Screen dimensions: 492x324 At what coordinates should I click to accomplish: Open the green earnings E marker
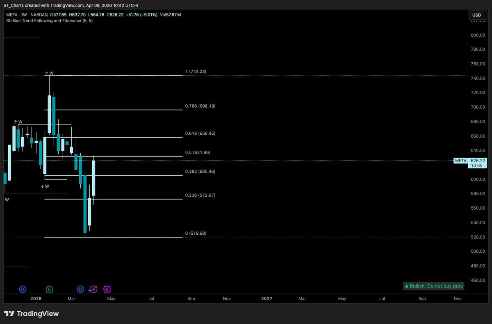pos(50,289)
